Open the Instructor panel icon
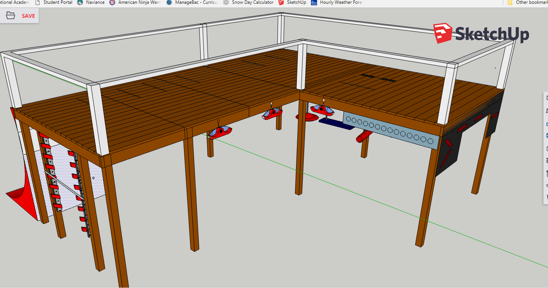Screen dimensions: 548x288 pos(546,111)
